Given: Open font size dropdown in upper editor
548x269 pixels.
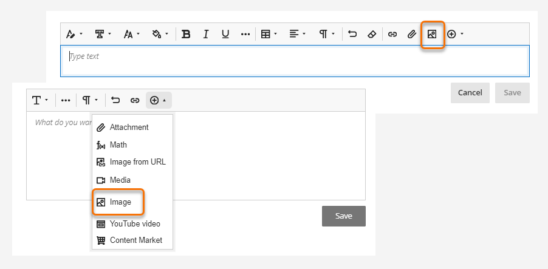Looking at the screenshot, I should pyautogui.click(x=131, y=34).
